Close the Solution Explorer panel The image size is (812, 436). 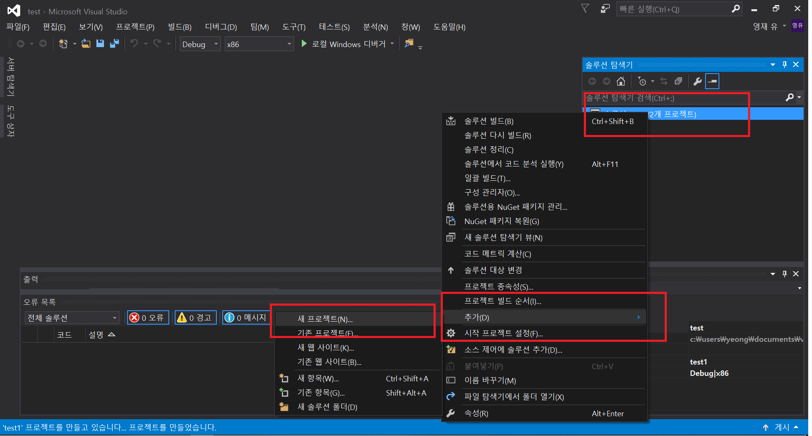tap(796, 65)
